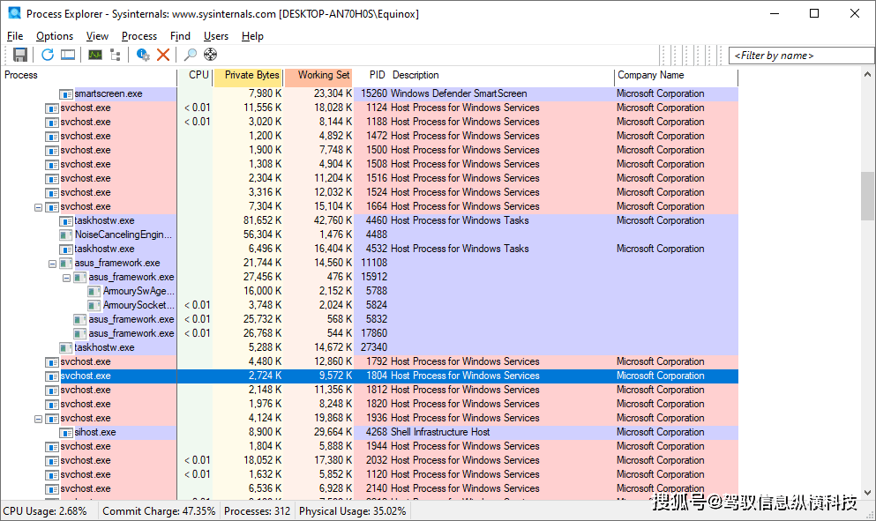Click 'CPU Usage: 2.68%' in status bar
Screen dimensions: 876x521
click(45, 511)
